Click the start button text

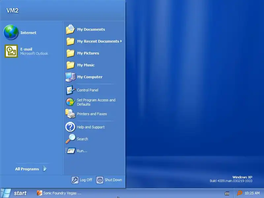(20, 193)
